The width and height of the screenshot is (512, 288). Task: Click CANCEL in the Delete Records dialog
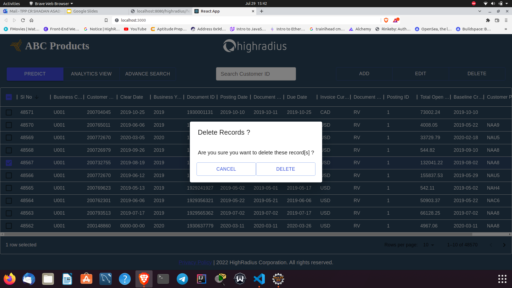(226, 169)
